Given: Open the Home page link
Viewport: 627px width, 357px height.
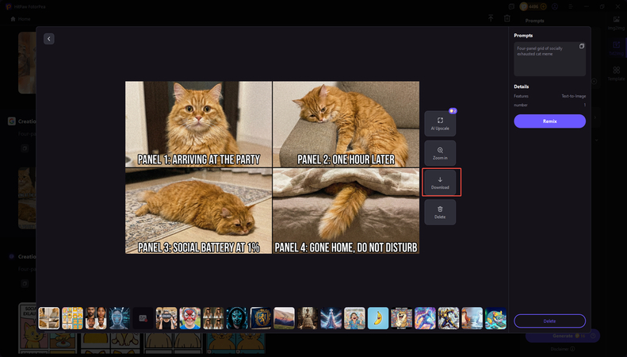Looking at the screenshot, I should click(x=20, y=19).
